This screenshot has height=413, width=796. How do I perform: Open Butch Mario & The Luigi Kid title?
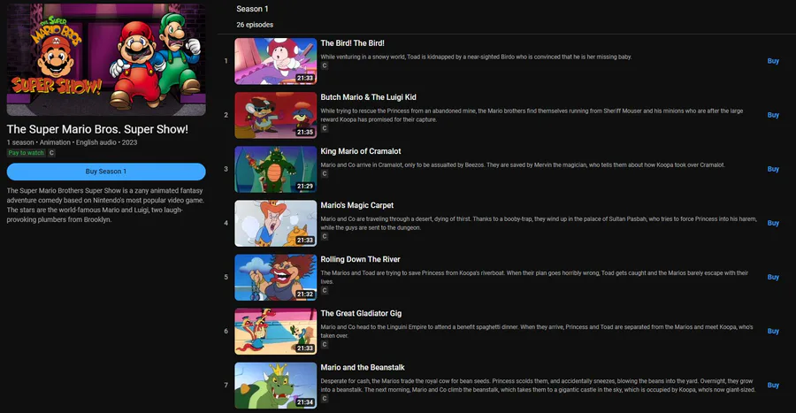tap(368, 97)
